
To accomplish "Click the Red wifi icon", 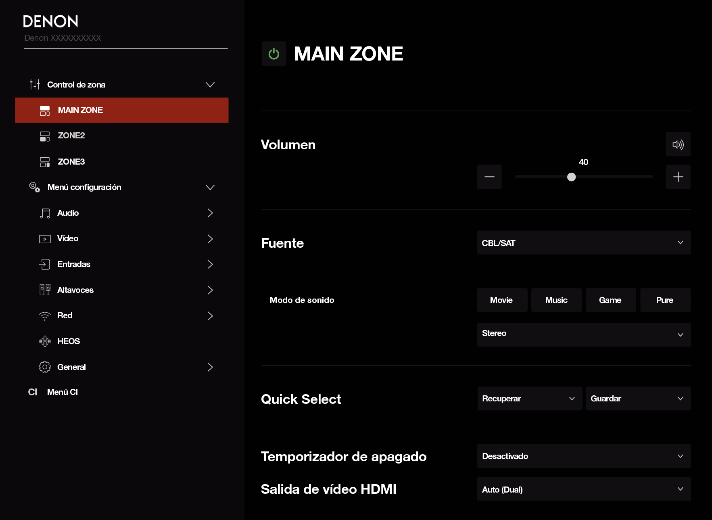I will coord(45,316).
